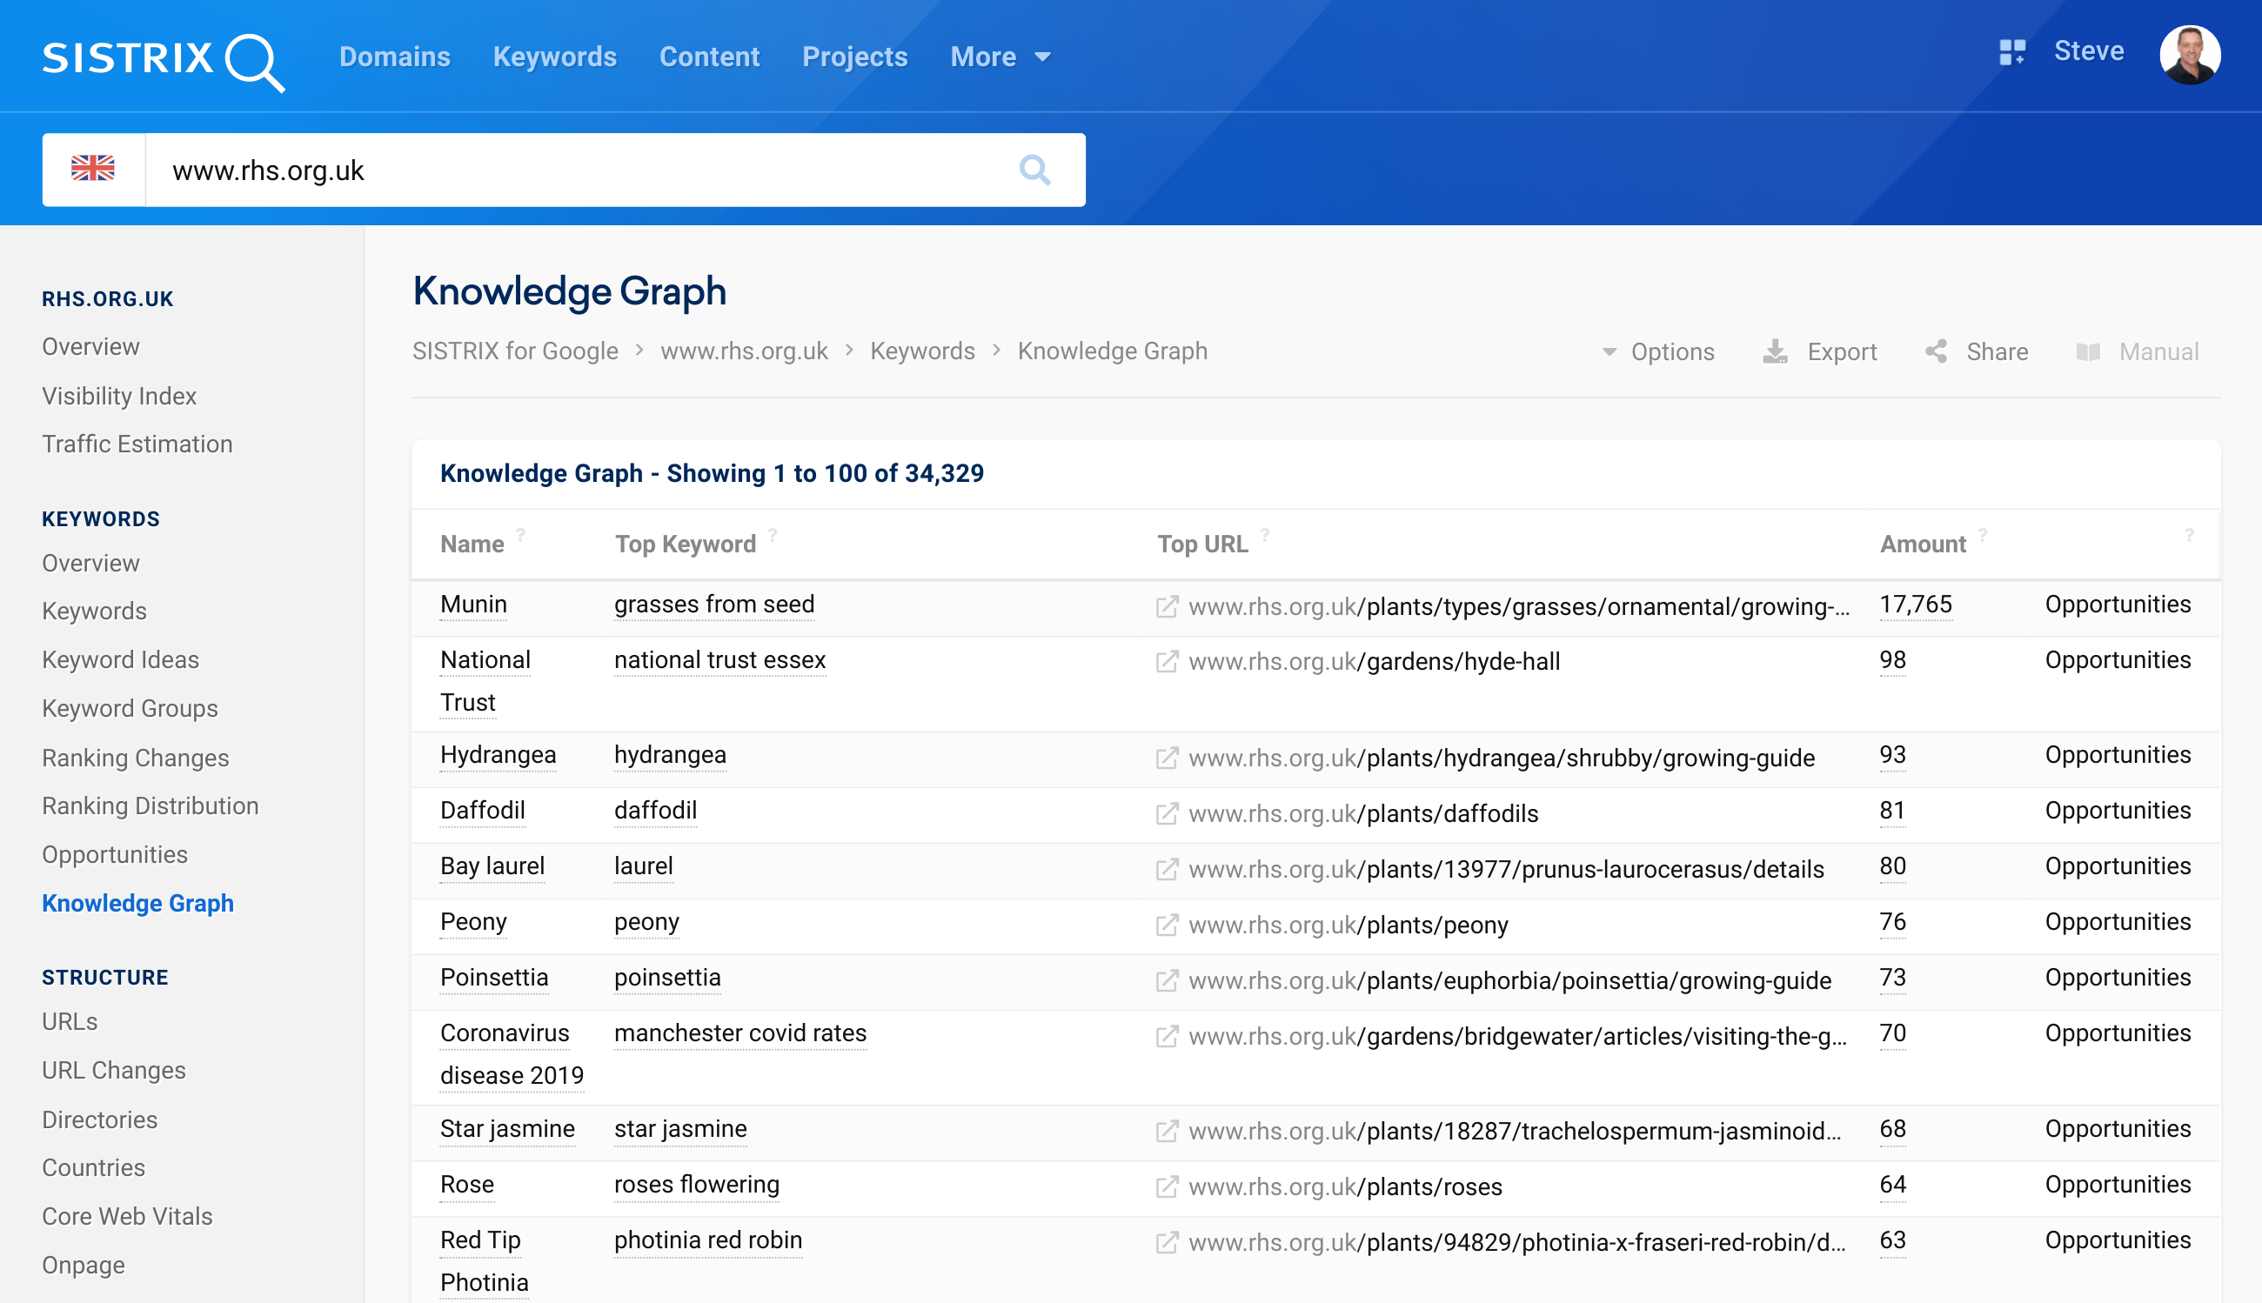This screenshot has width=2262, height=1303.
Task: Click the search magnifier icon in search bar
Action: pos(1034,169)
